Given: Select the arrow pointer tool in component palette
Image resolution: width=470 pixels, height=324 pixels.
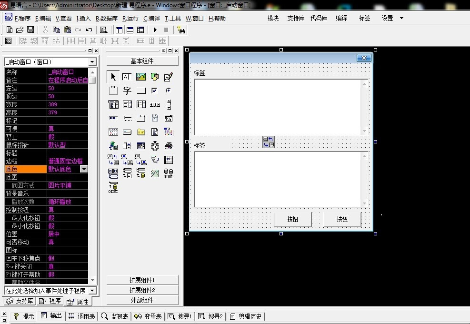Looking at the screenshot, I should pyautogui.click(x=113, y=77).
